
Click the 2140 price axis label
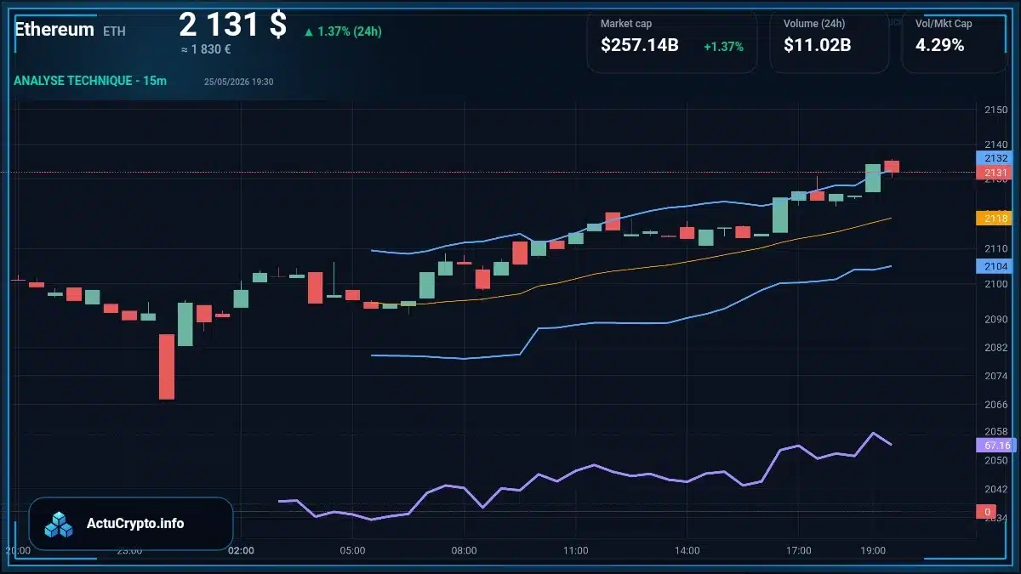click(995, 145)
